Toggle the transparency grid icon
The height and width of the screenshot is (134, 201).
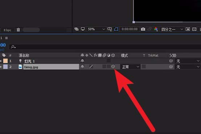point(194,29)
